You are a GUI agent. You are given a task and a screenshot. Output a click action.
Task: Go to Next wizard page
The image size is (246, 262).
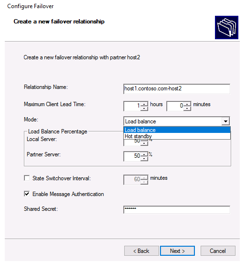pos(177,251)
